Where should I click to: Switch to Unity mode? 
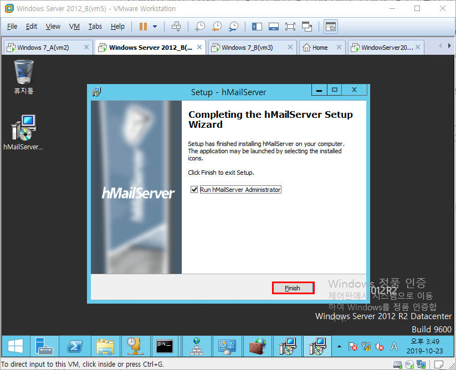click(307, 27)
